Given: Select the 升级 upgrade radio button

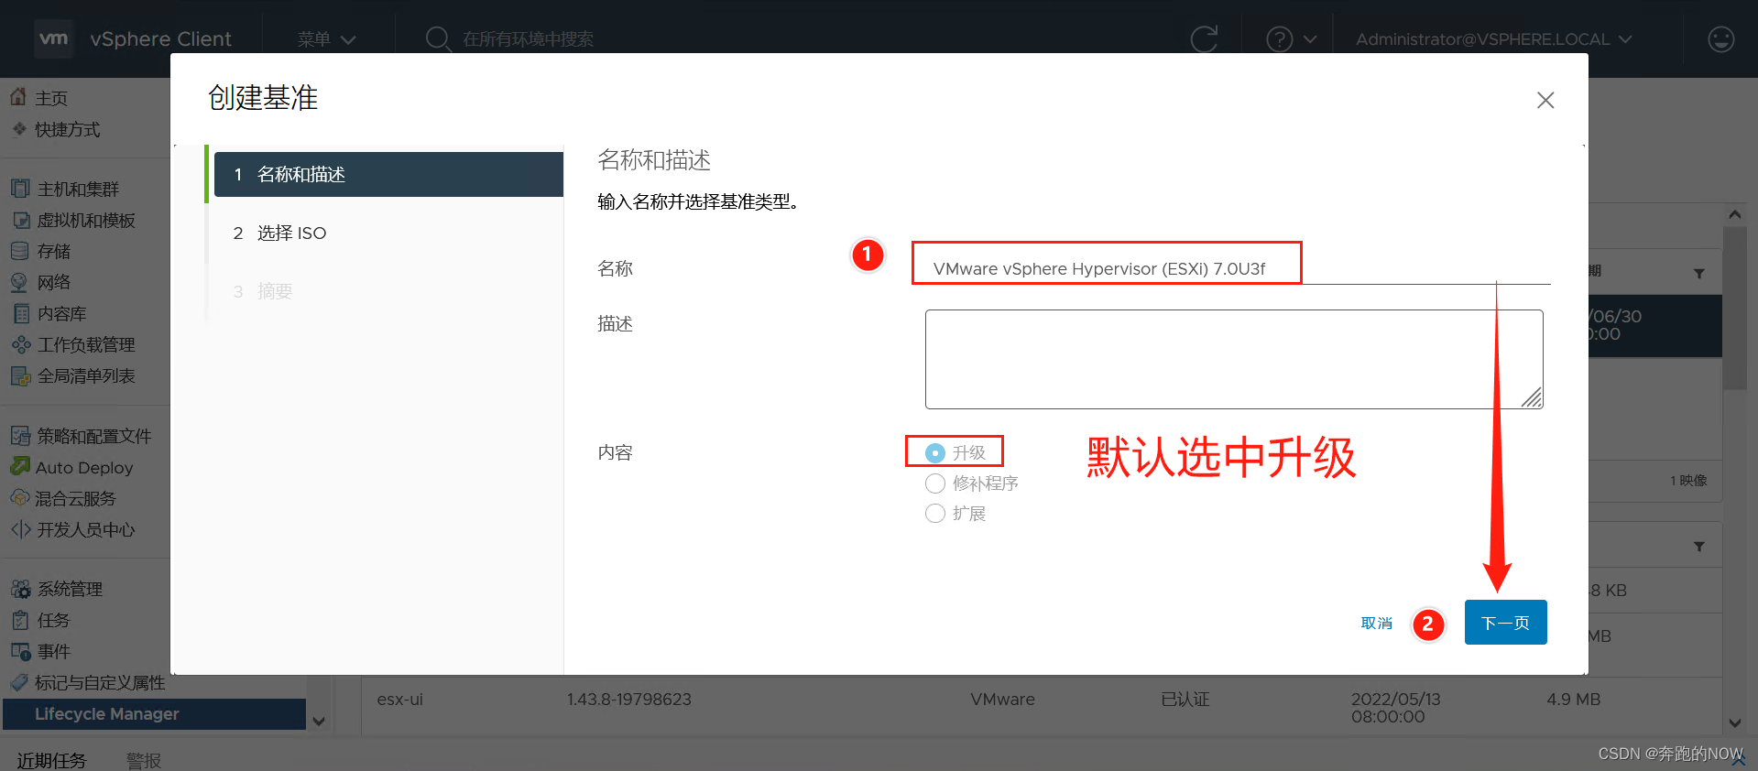Looking at the screenshot, I should pos(934,453).
